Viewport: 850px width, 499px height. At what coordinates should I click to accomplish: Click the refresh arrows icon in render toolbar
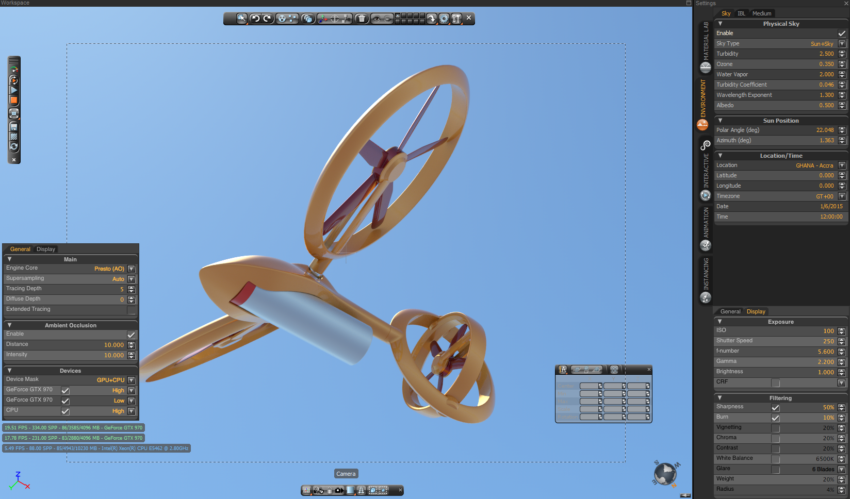point(14,147)
